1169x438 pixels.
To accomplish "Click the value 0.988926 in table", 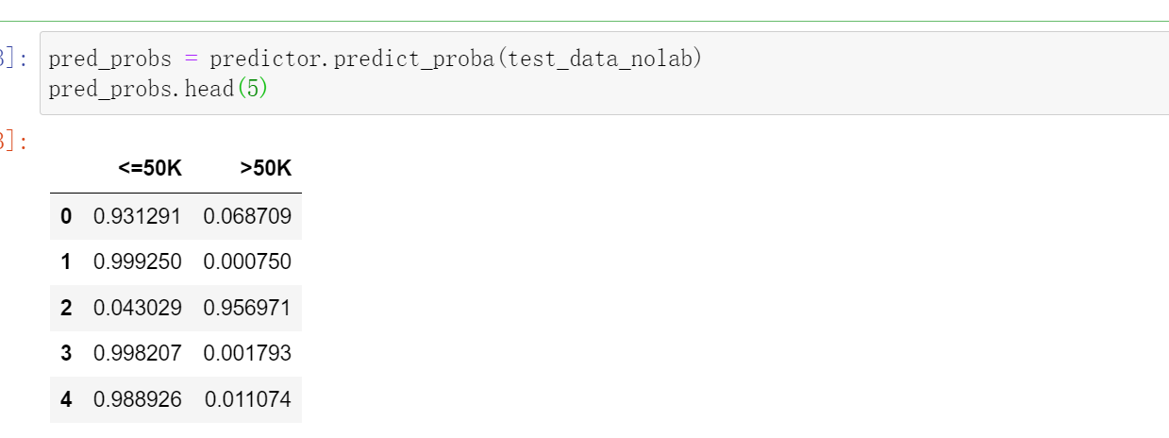I will (137, 399).
